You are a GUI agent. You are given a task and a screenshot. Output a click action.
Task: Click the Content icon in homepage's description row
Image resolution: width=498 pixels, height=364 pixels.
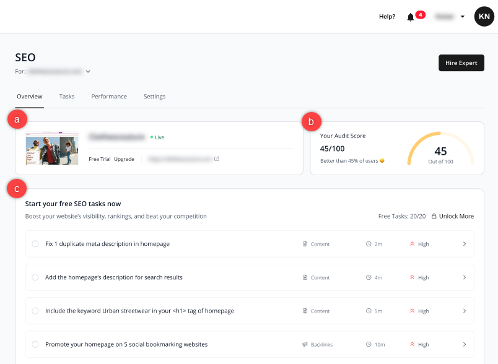[x=305, y=277]
